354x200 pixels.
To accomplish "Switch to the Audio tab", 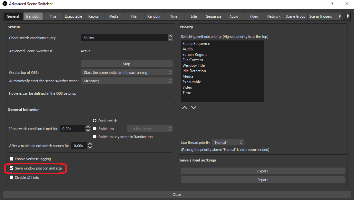I will 233,16.
